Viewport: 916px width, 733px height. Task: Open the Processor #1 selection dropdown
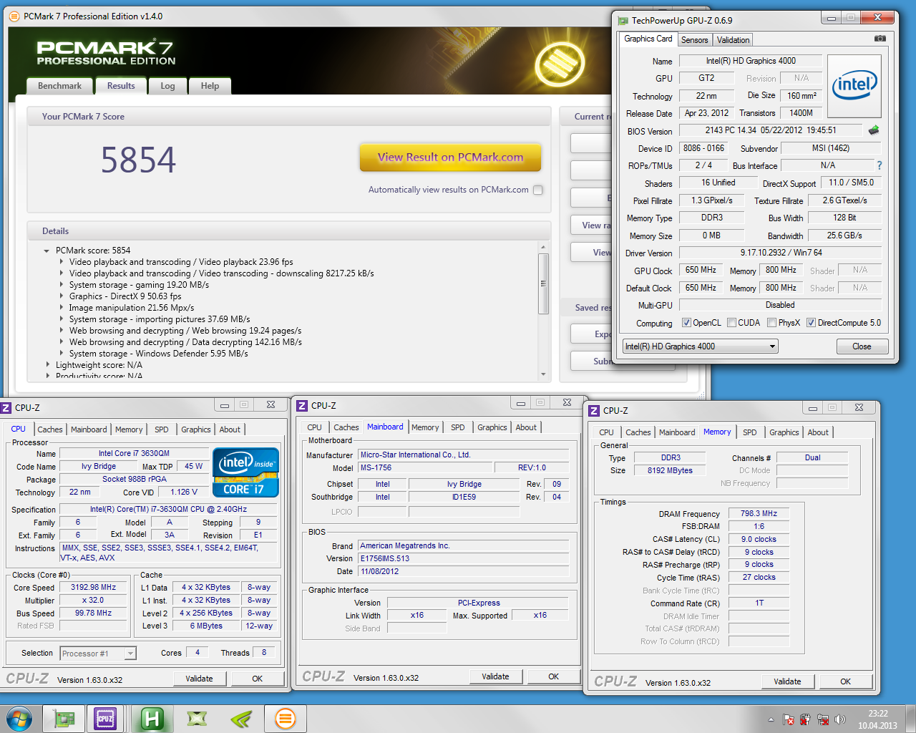pos(98,654)
